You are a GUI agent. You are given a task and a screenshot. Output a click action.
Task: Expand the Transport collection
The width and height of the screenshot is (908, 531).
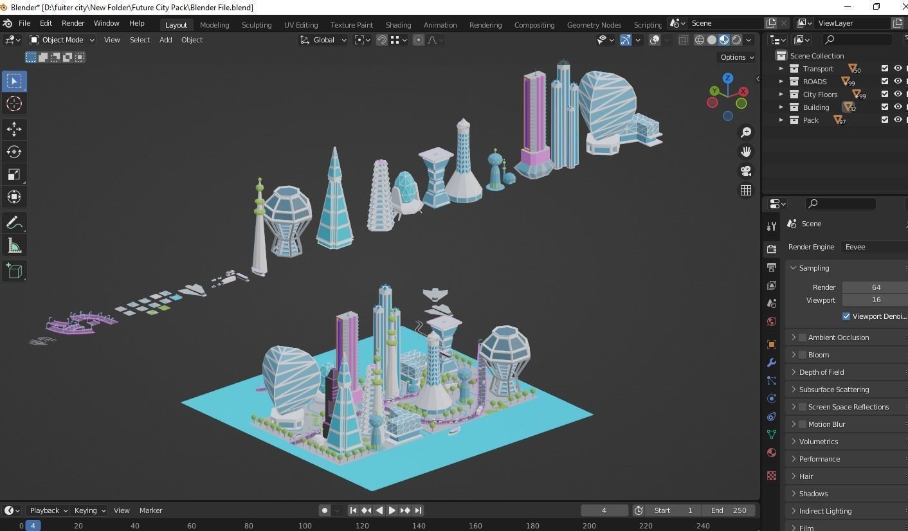point(781,69)
